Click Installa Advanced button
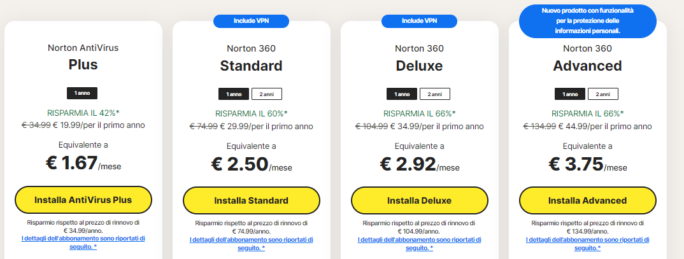 [587, 200]
